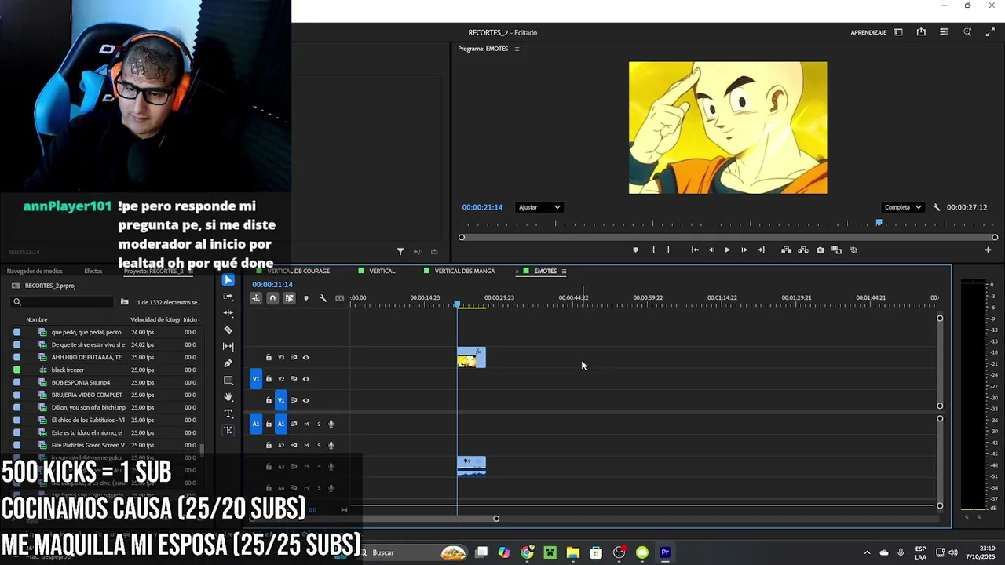The image size is (1005, 565).
Task: Go to In point in Program monitor
Action: (694, 250)
